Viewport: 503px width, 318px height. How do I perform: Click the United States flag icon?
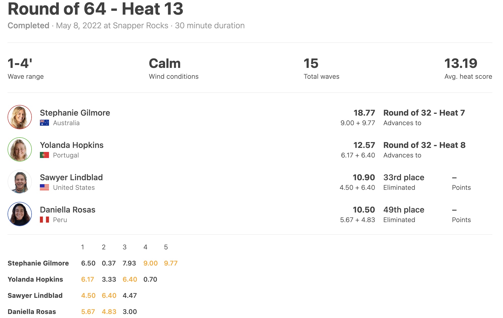pos(44,188)
